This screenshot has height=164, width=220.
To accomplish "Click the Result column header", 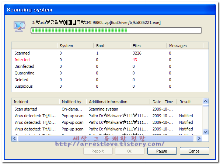I will pos(189,102).
